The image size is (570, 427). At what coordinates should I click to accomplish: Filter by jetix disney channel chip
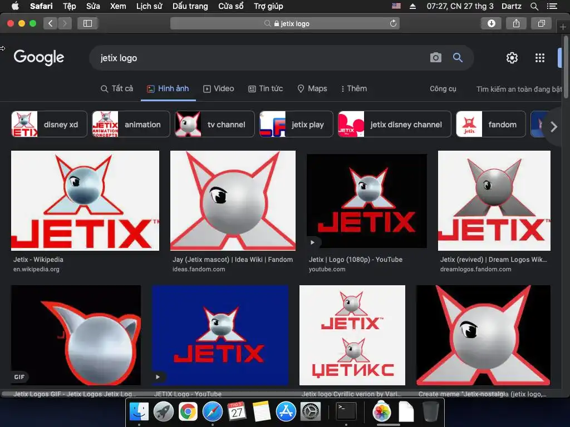[395, 124]
